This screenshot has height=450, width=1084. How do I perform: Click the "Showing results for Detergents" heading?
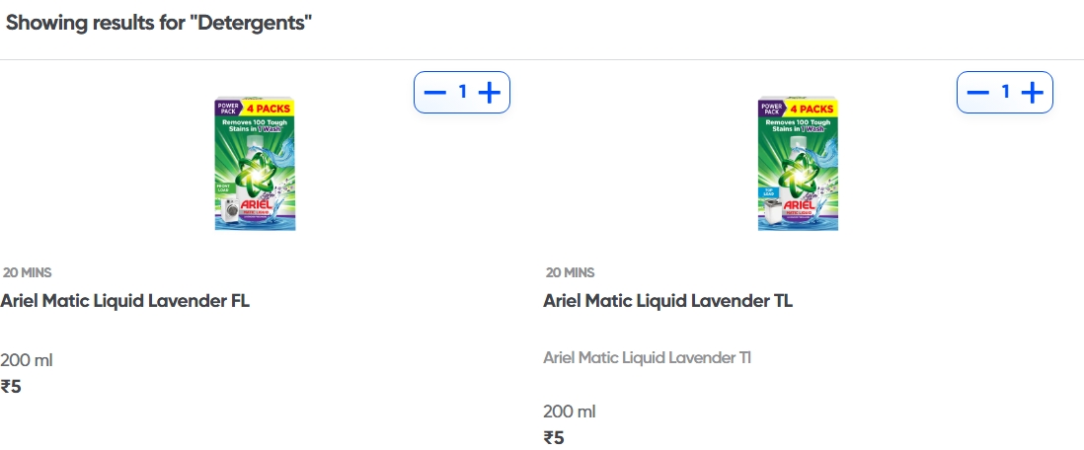pos(159,23)
